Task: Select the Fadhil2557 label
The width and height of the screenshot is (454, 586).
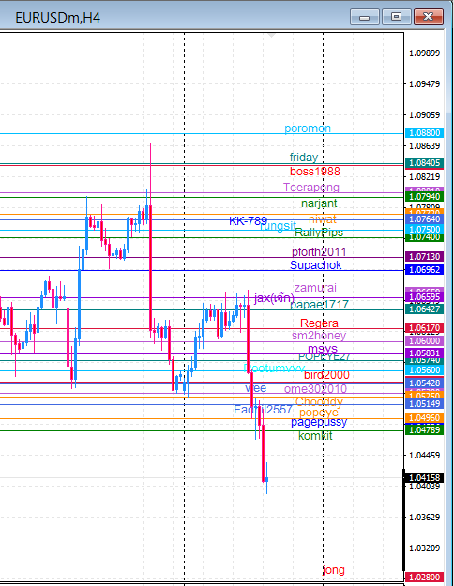Action: click(x=263, y=410)
